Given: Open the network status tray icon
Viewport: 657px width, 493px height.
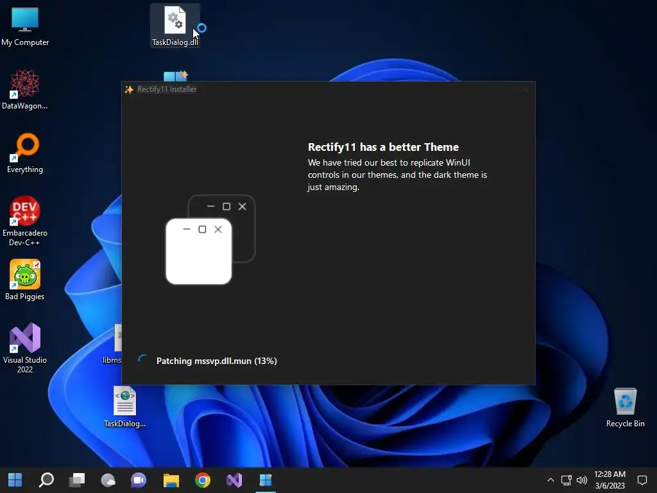Looking at the screenshot, I should (567, 480).
